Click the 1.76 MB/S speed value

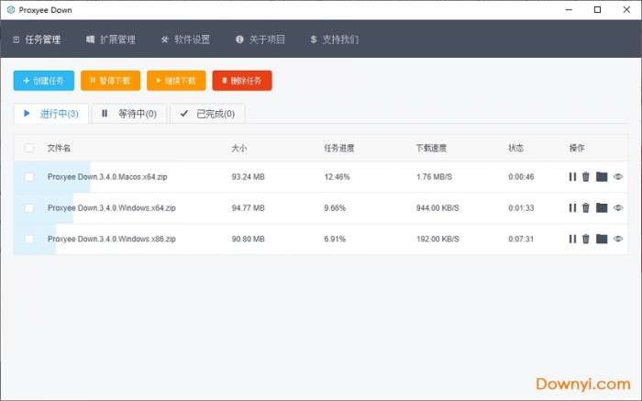435,177
